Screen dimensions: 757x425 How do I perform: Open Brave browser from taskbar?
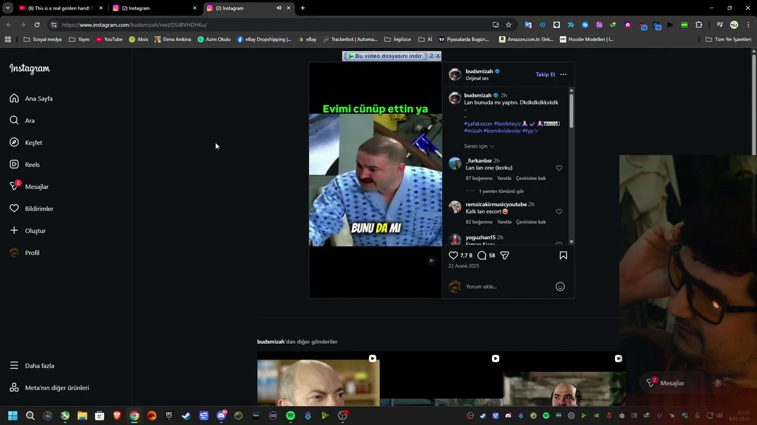[x=117, y=416]
